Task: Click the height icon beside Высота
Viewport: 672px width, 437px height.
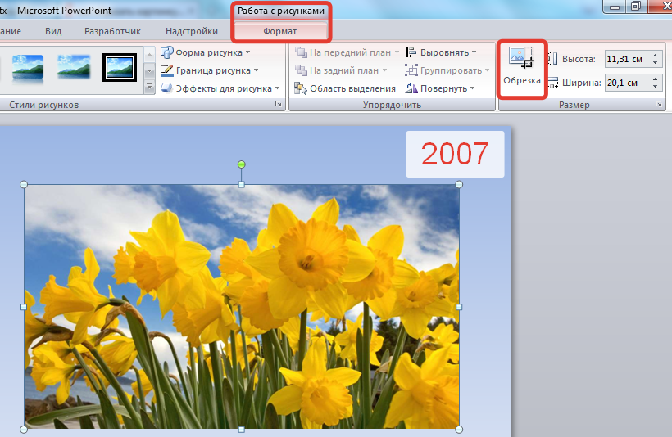Action: pos(552,59)
